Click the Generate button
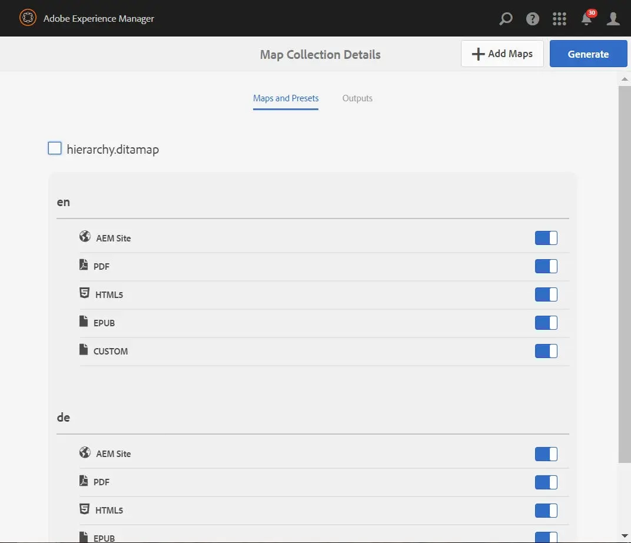This screenshot has height=543, width=631. (588, 54)
